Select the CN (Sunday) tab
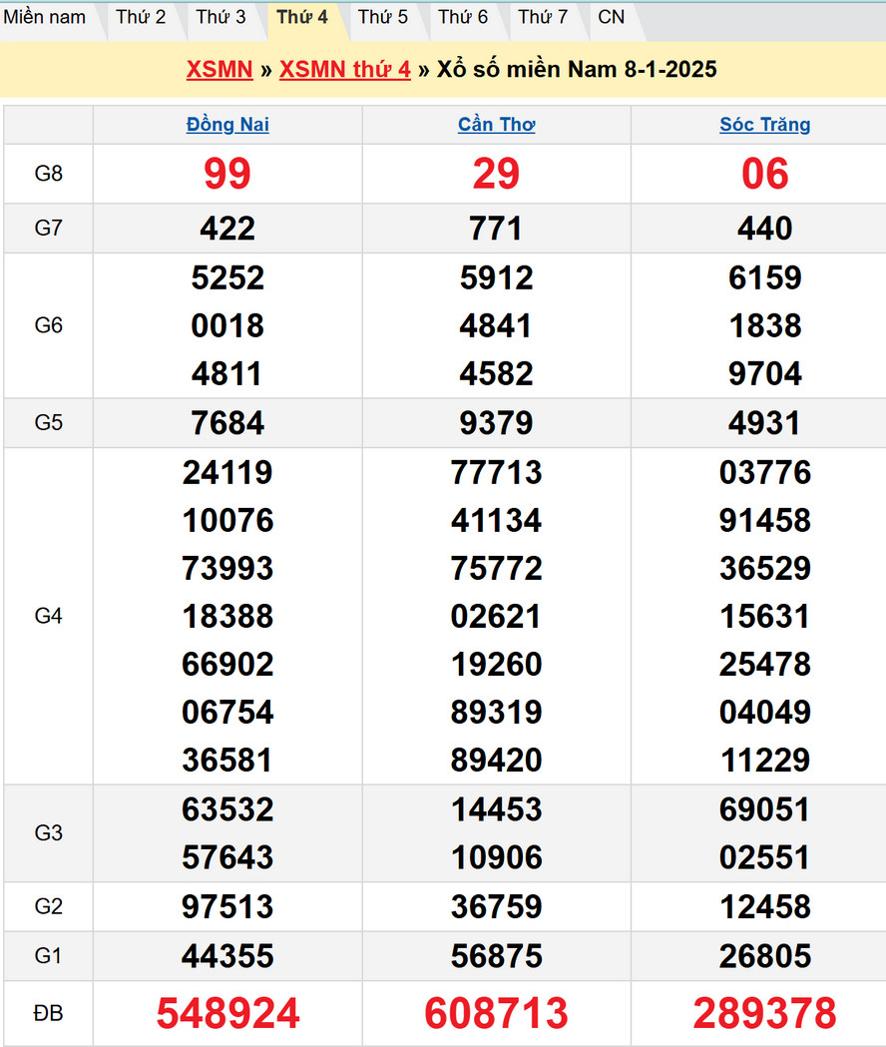 612,17
